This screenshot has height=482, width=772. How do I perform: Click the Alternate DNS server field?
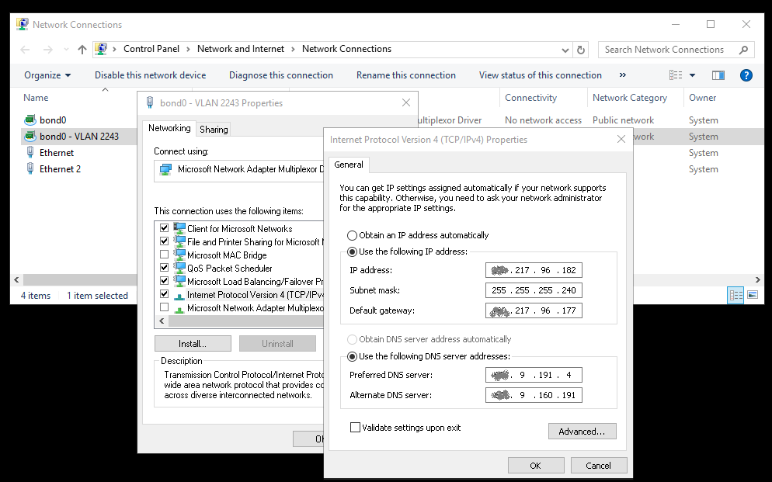click(x=534, y=395)
